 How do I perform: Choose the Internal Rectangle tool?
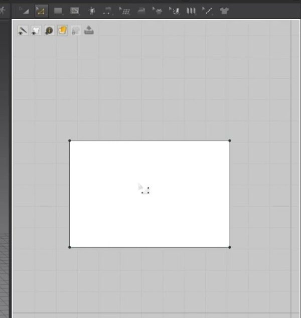pos(75,11)
